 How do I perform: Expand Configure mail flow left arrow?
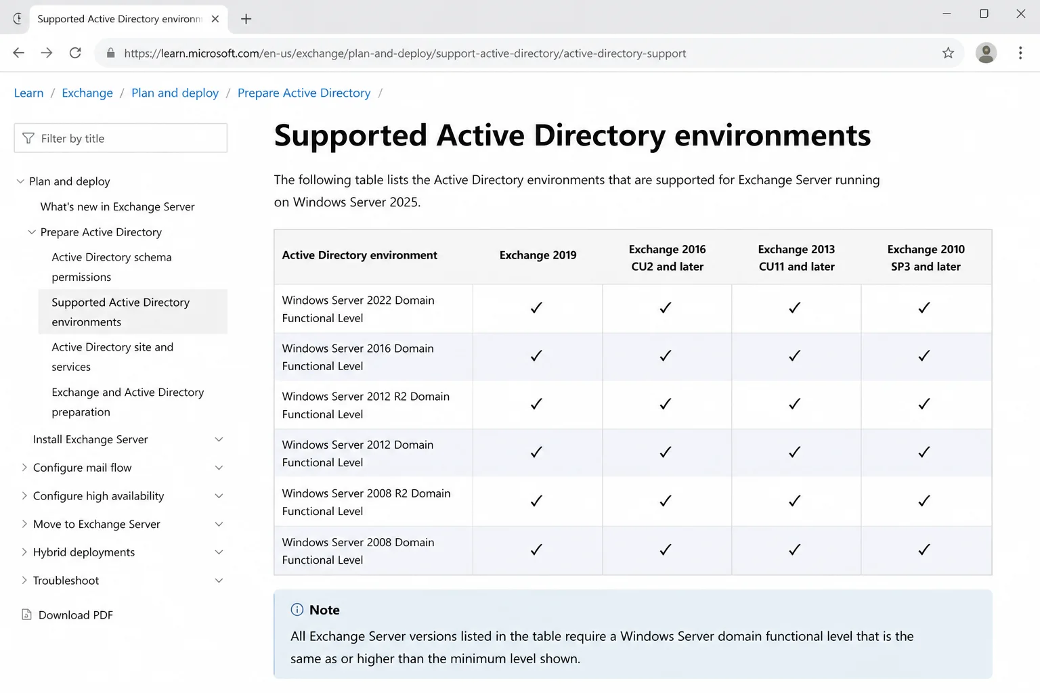pos(24,468)
